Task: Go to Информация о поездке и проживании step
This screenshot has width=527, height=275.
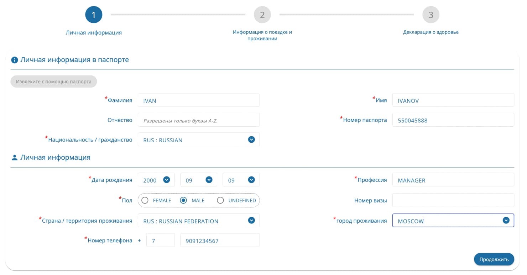Action: tap(262, 35)
